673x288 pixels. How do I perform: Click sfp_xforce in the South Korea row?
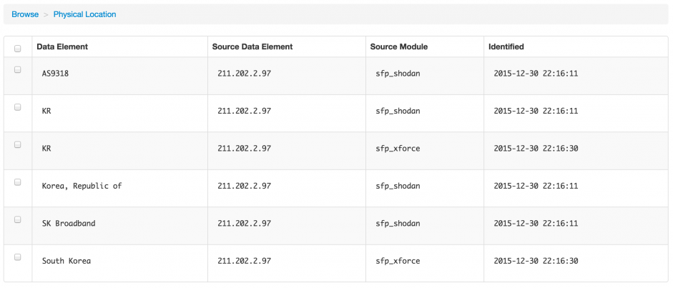(x=398, y=261)
